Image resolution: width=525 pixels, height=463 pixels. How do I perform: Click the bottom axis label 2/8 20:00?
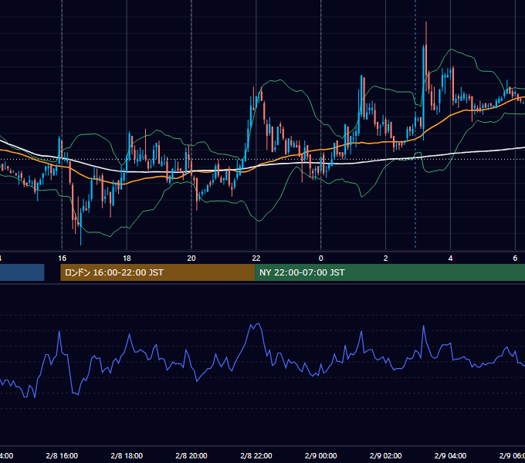point(191,455)
